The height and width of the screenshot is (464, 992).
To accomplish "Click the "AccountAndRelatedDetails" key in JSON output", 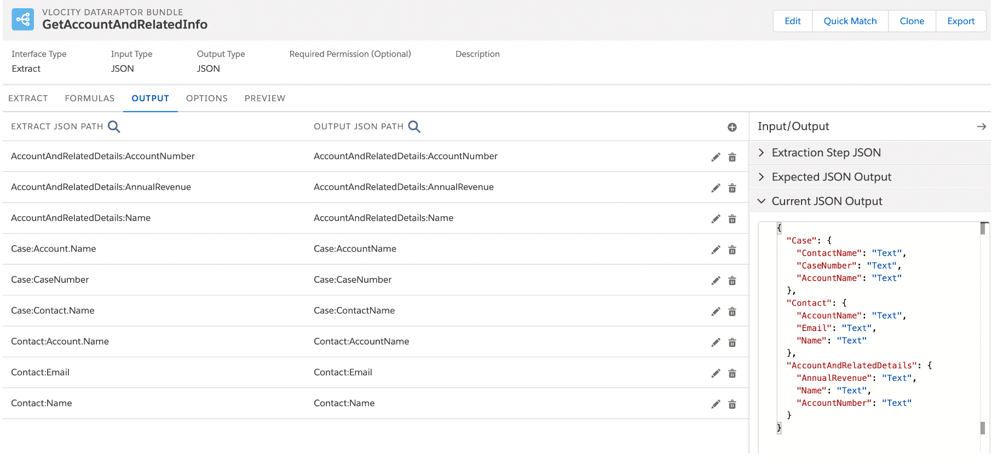I will pos(852,366).
